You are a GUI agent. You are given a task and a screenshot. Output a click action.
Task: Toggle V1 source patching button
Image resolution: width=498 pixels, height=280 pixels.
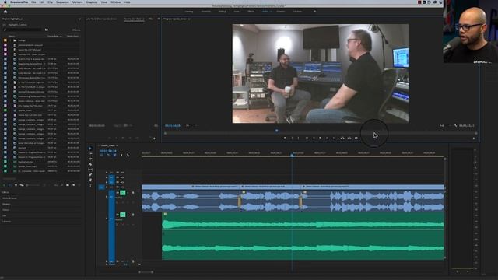click(101, 187)
